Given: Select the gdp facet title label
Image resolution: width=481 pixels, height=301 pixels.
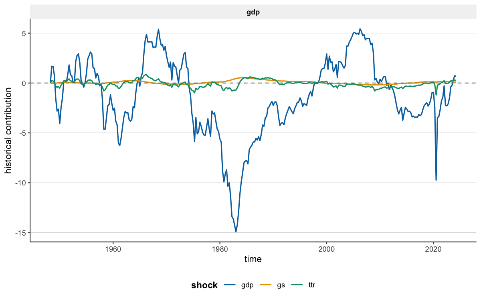Looking at the screenshot, I should tap(253, 12).
